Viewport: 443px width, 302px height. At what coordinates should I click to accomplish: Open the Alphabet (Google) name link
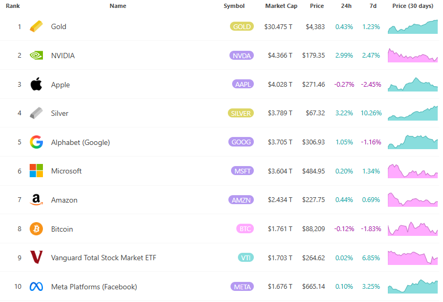pos(80,142)
